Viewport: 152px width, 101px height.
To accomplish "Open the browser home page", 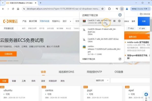I will click(x=18, y=9).
